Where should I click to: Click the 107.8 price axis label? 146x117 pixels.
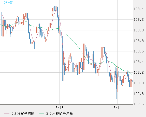139,94
